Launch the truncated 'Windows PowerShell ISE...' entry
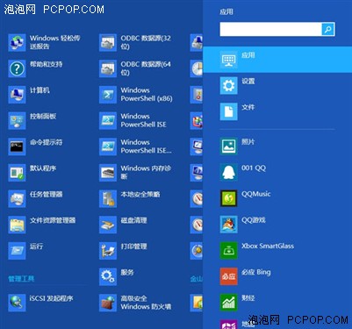The height and width of the screenshot is (329, 352). [x=108, y=147]
